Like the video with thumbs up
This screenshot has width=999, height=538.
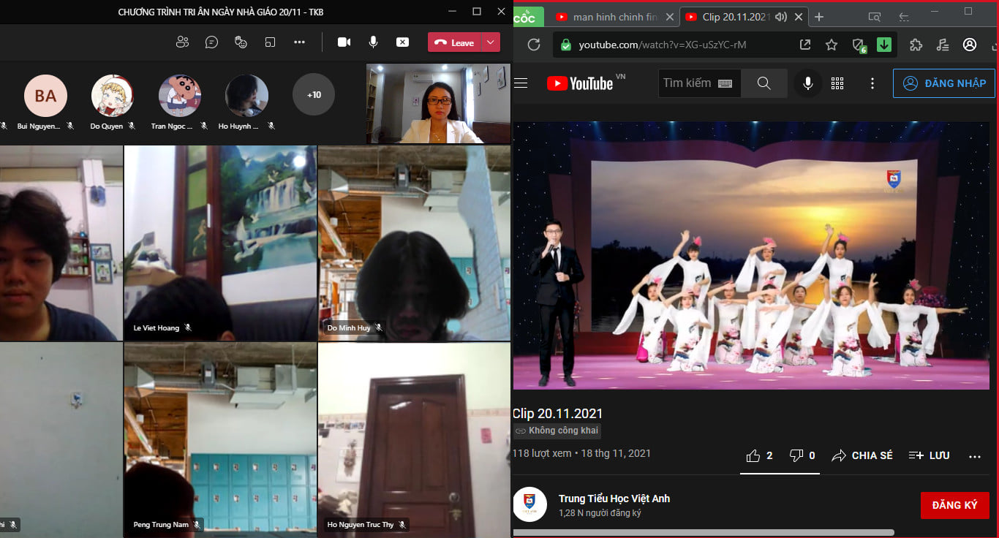pos(759,455)
